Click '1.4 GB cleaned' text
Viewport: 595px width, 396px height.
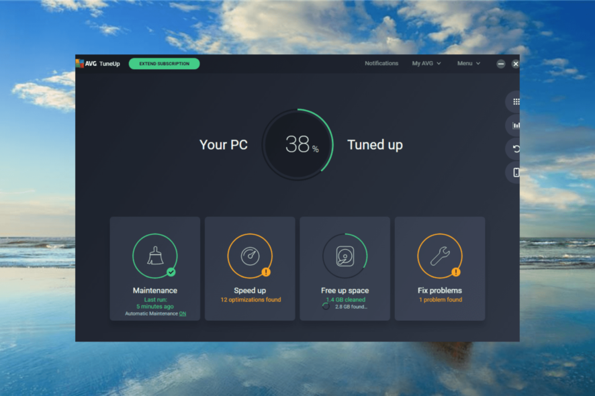(346, 299)
